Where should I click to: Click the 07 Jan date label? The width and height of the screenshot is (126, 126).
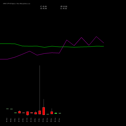pos(59,120)
